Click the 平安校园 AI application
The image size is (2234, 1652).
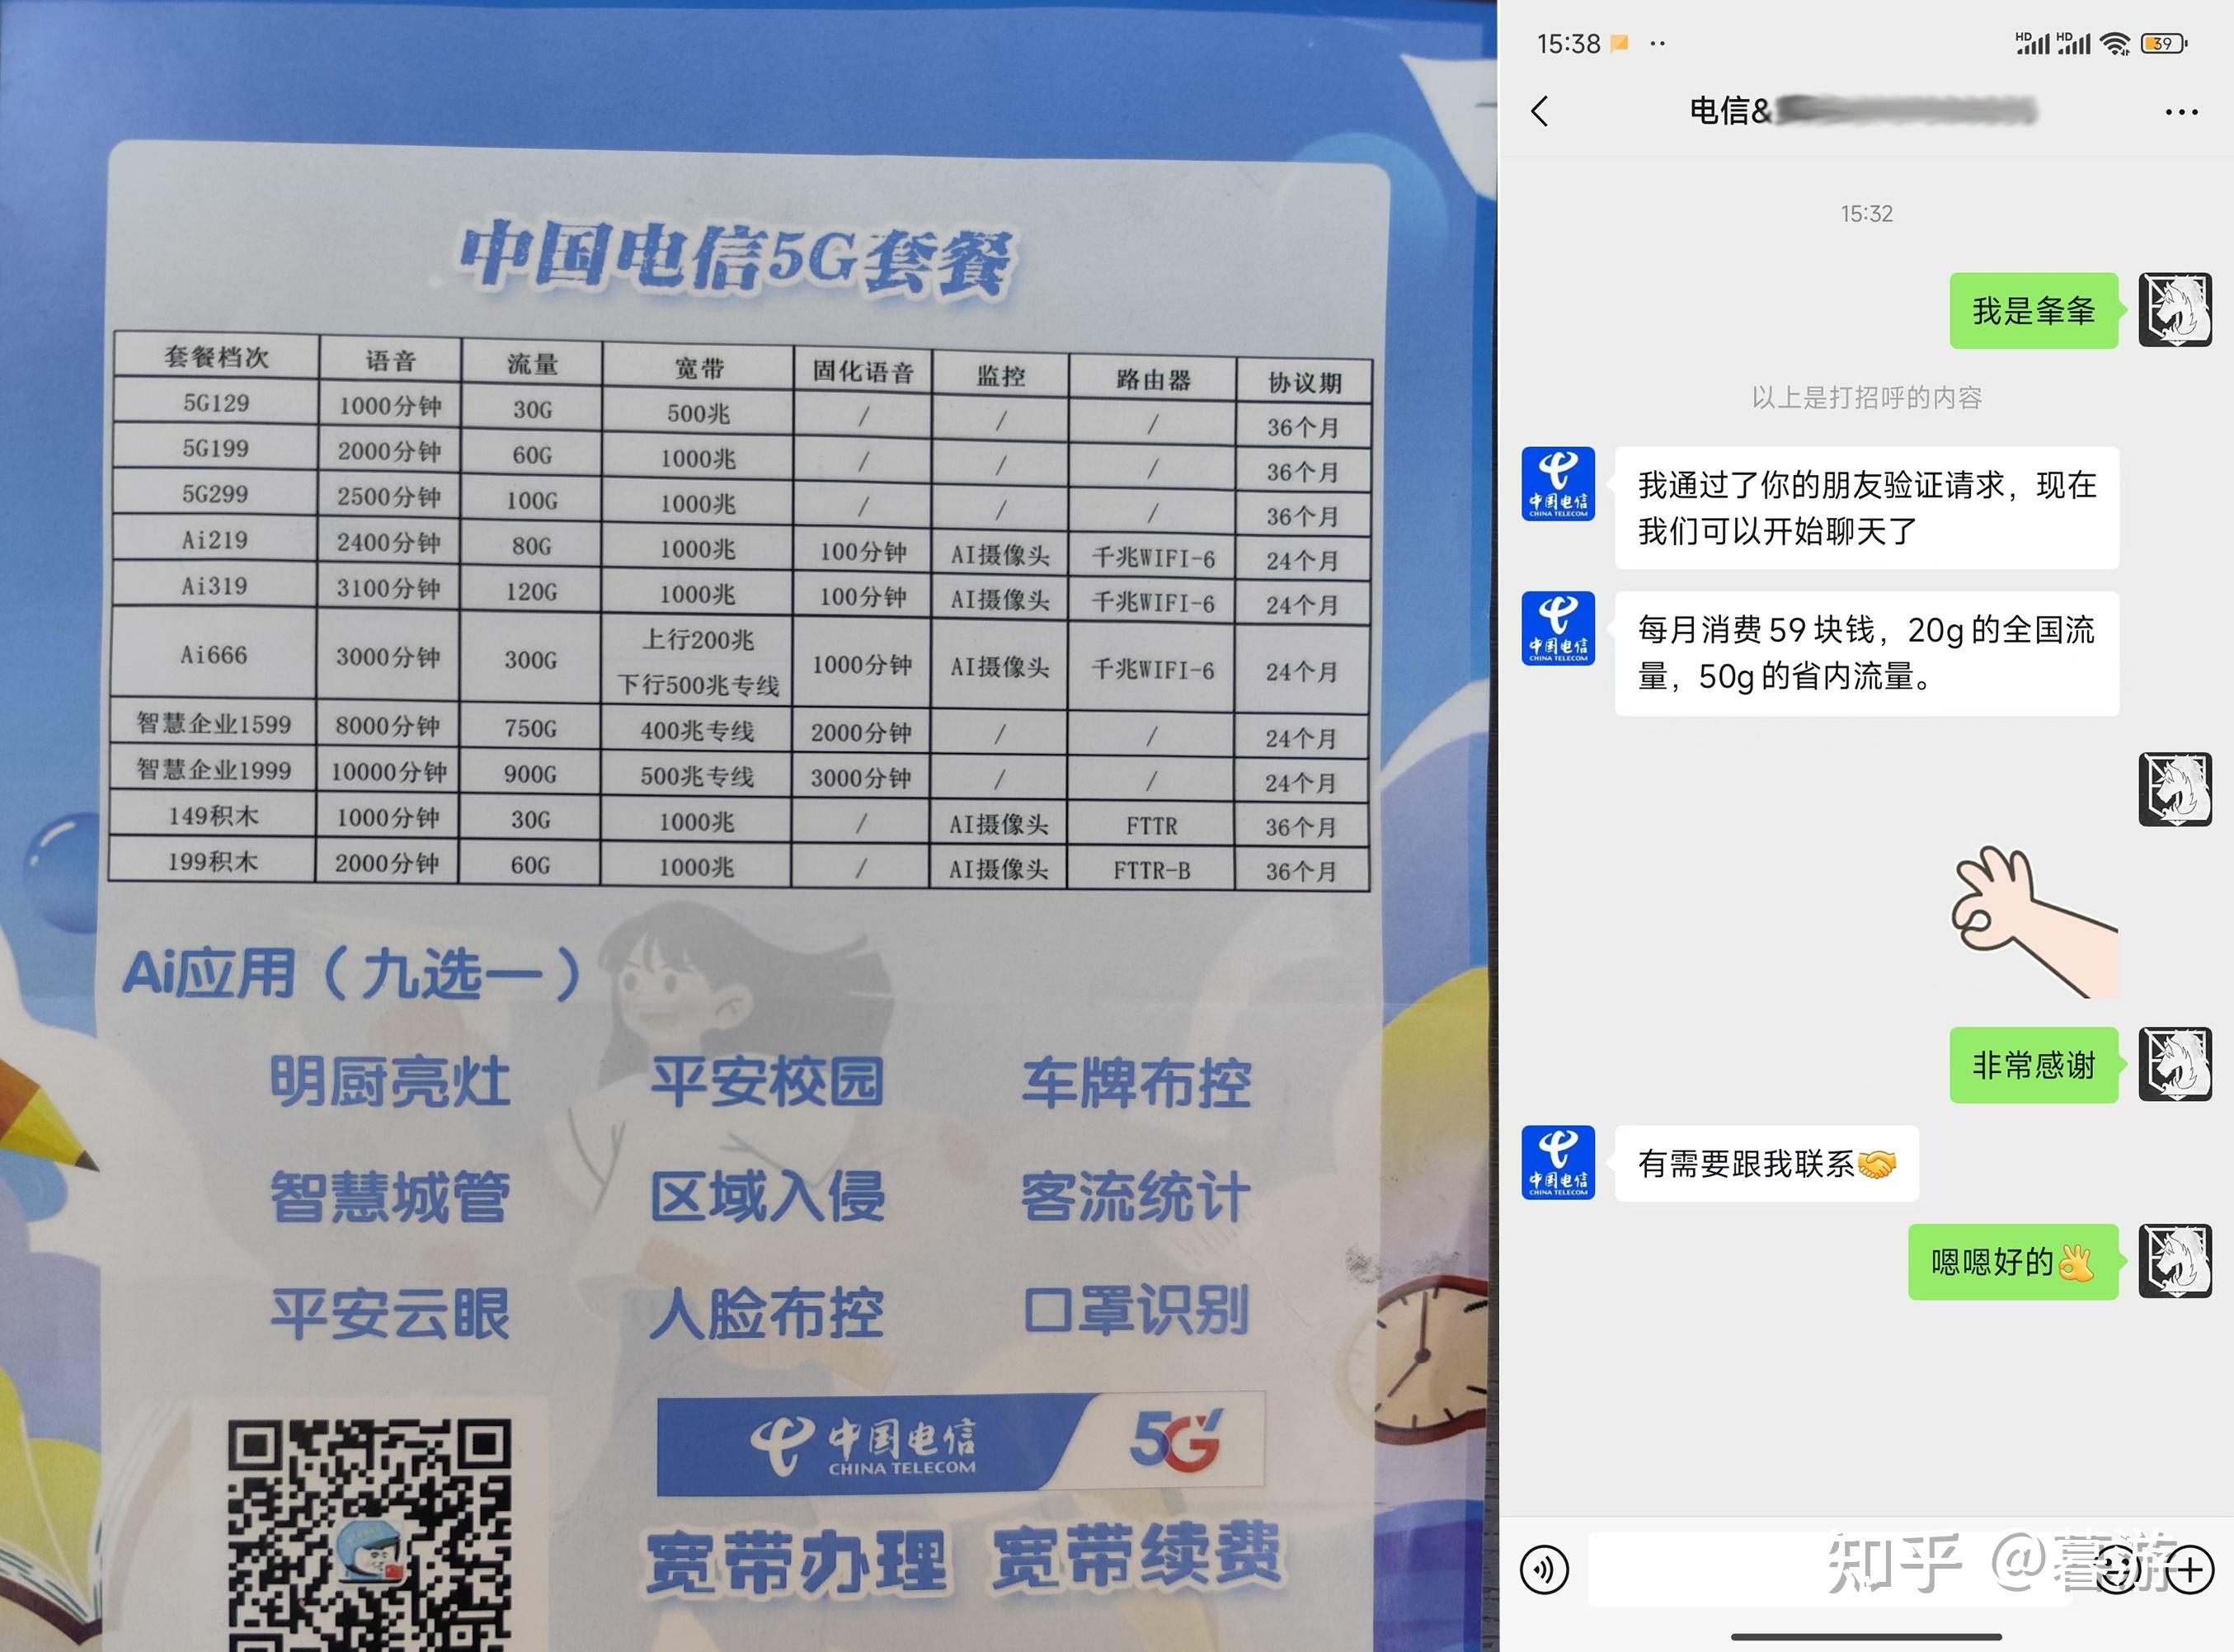tap(767, 1081)
